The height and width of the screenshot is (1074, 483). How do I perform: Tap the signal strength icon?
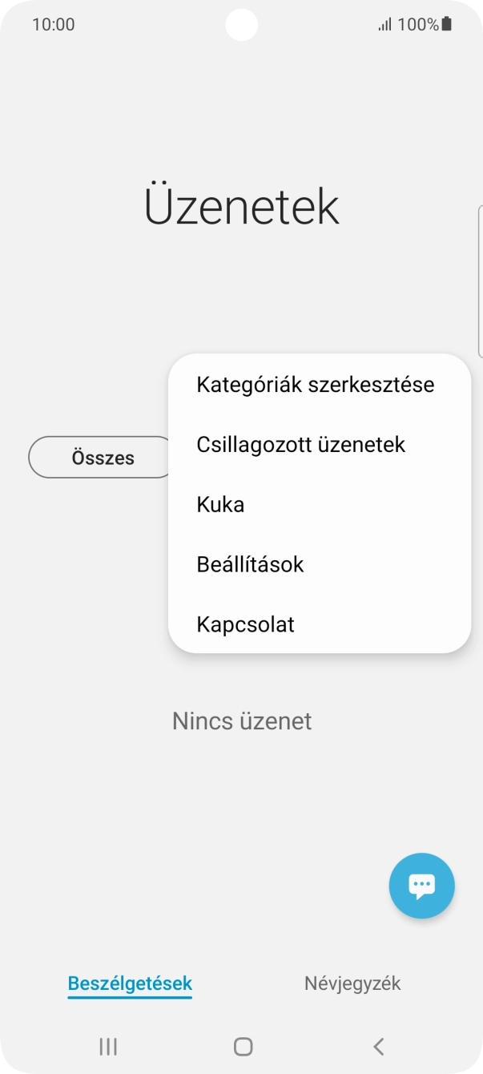coord(386,23)
